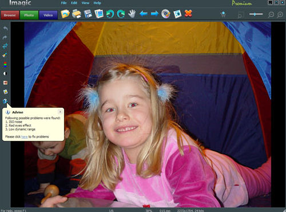Click the page layout icon
Viewport: 286px width, 212px height.
coord(177,14)
